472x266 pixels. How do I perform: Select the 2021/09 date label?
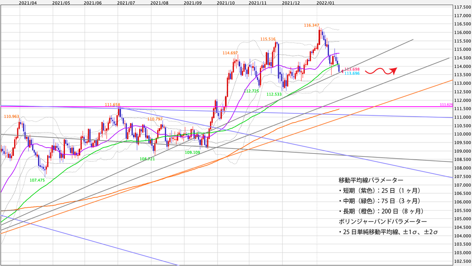point(193,3)
